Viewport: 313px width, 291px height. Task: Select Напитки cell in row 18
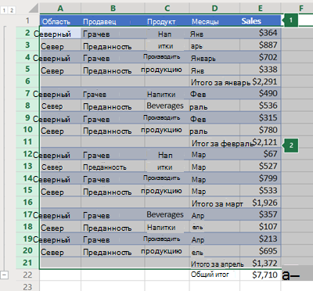167,227
